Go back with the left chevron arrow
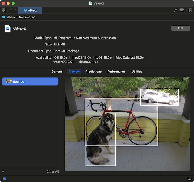The width and height of the screenshot is (194, 182). coord(11,10)
